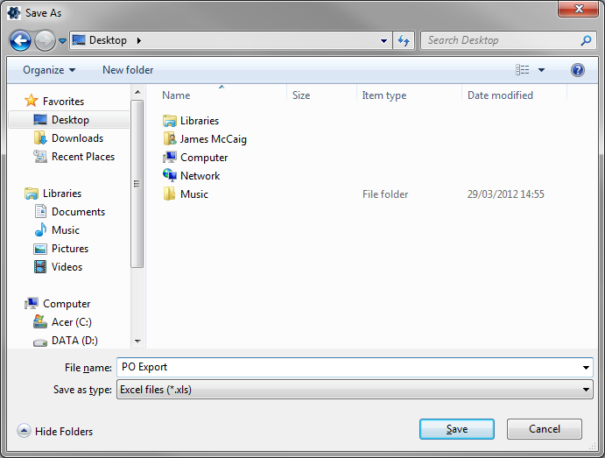The image size is (605, 458).
Task: Click the 'File folder' item type text
Action: [385, 194]
